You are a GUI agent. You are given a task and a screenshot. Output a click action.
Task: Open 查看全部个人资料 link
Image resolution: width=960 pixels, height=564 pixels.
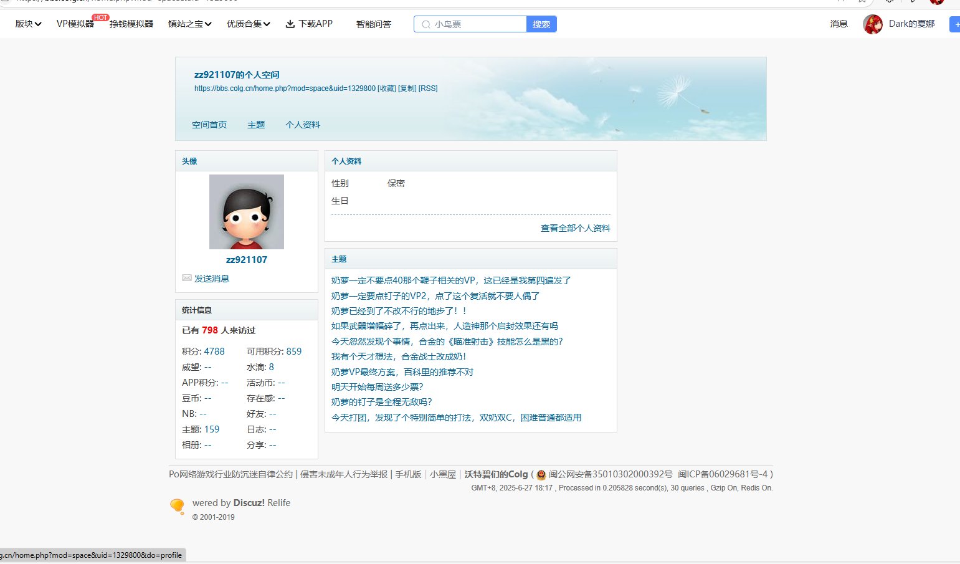(x=575, y=228)
